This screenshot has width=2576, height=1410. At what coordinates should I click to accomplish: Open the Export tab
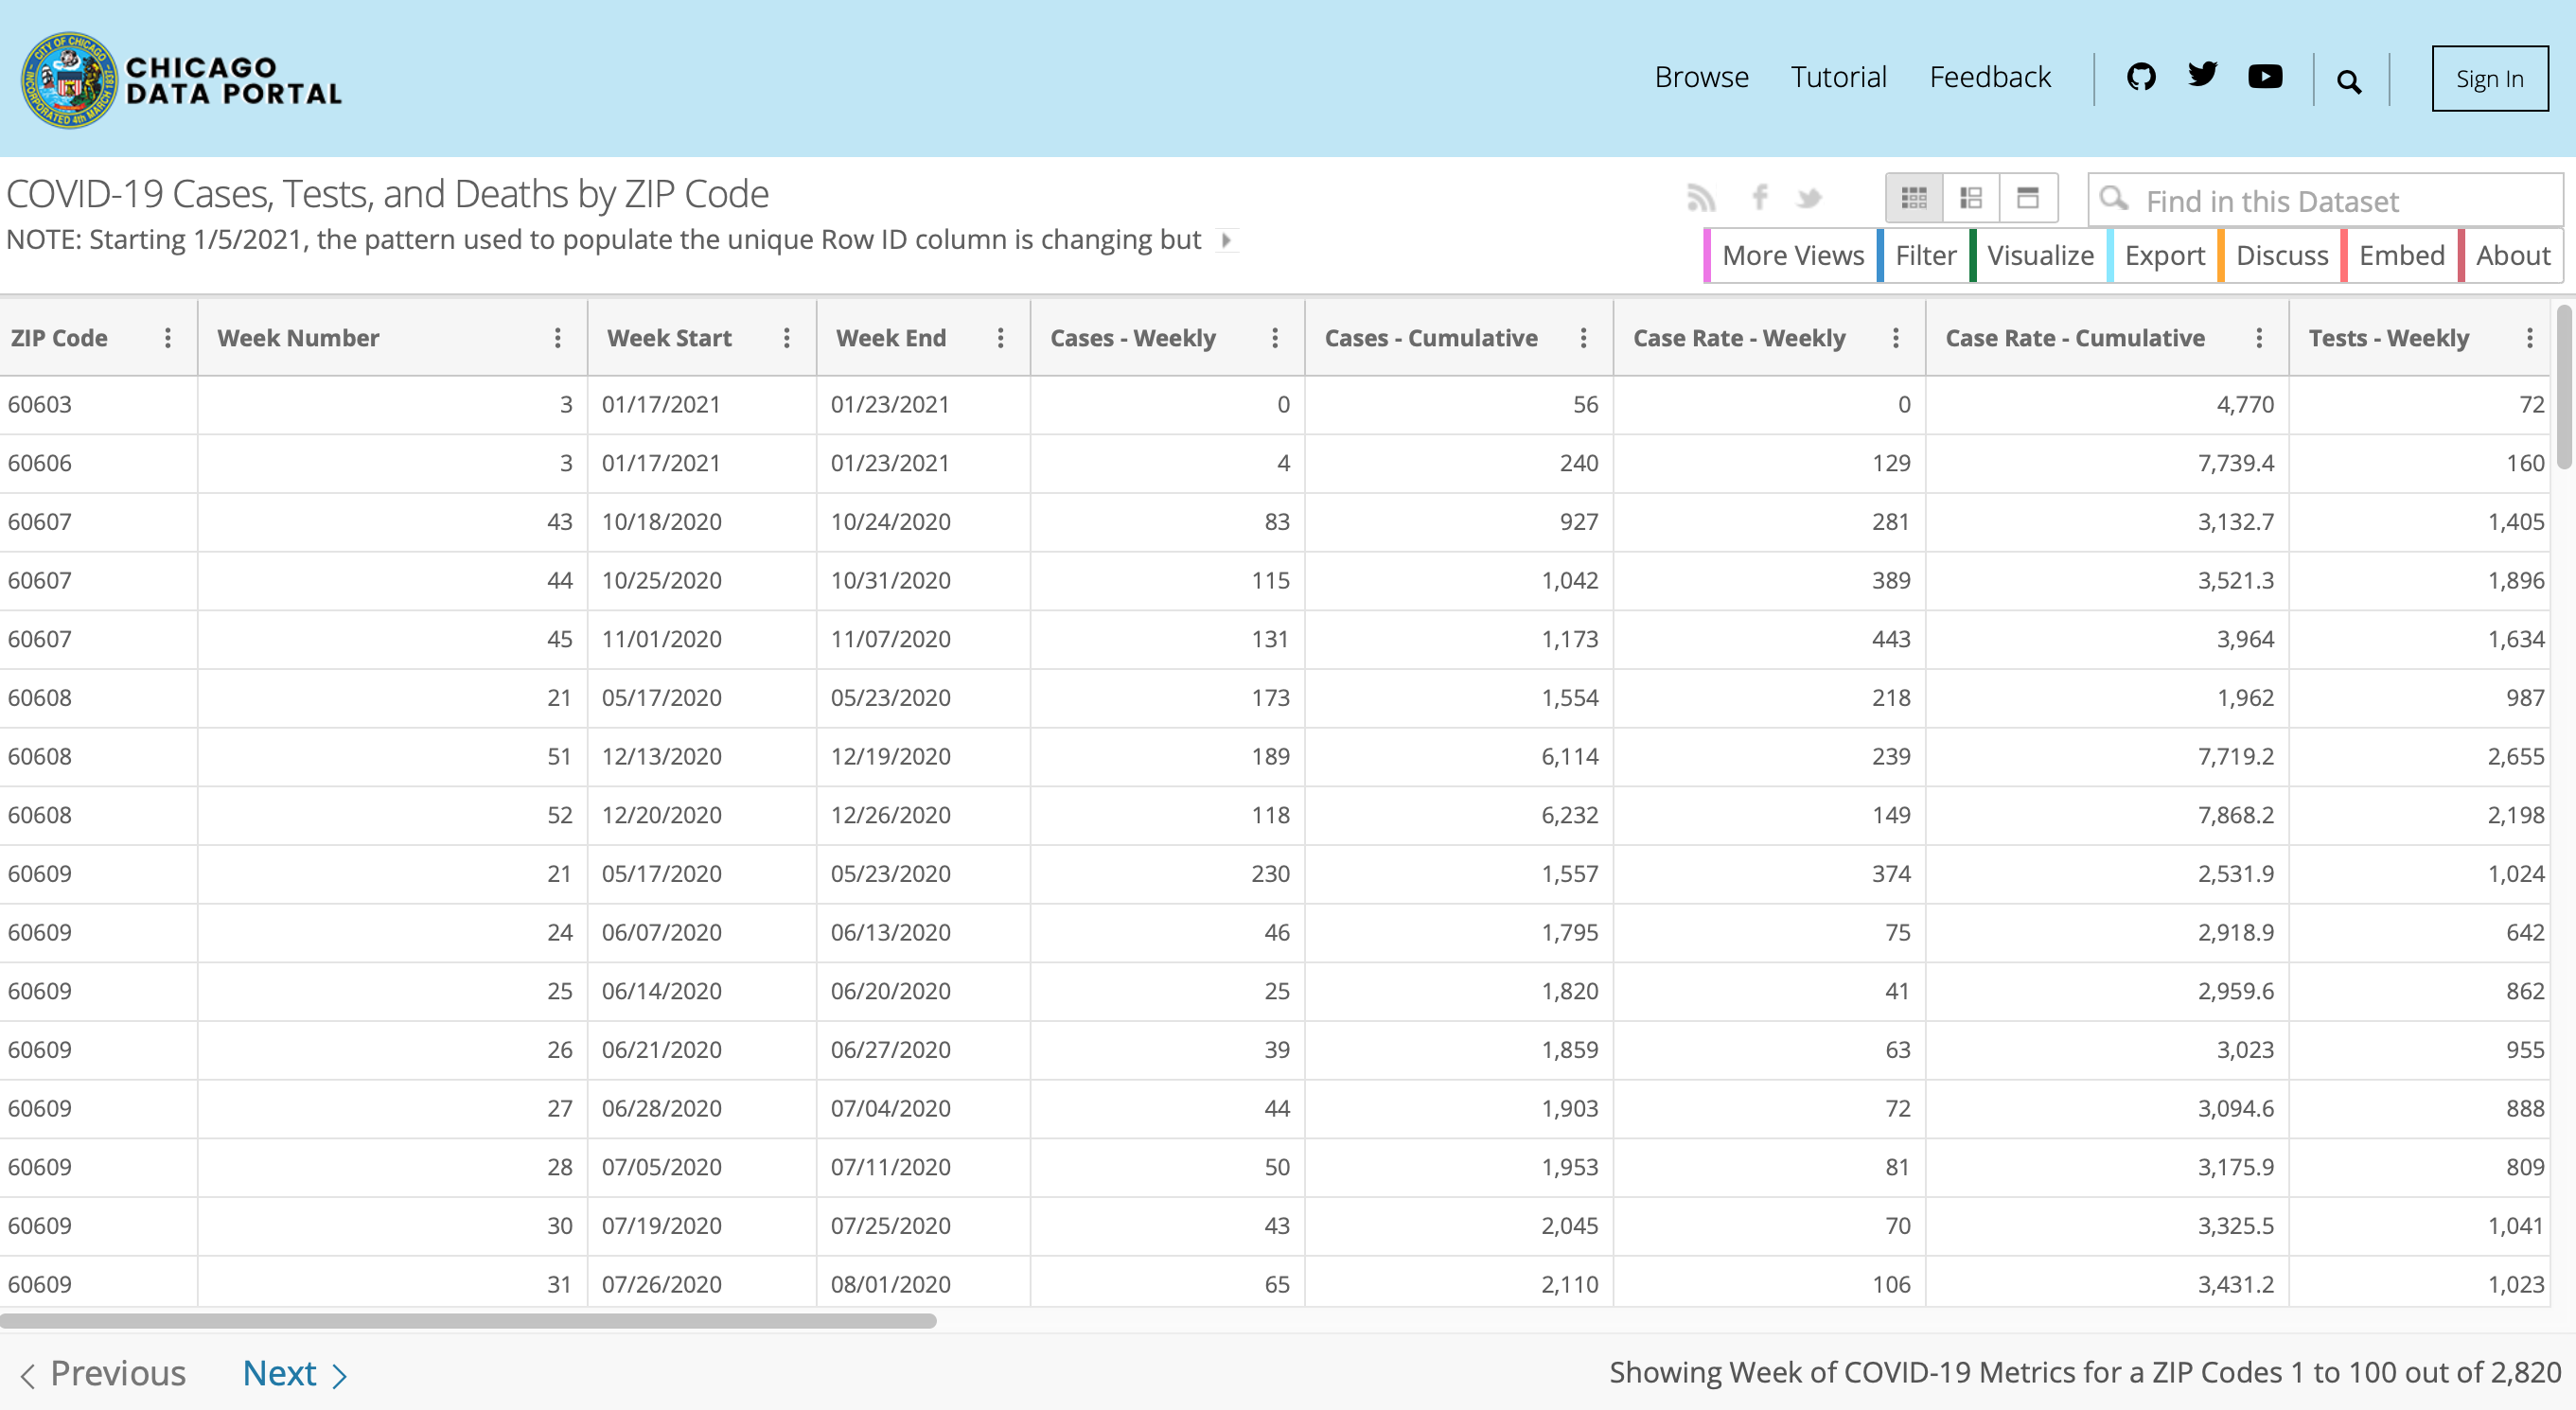pos(2164,256)
